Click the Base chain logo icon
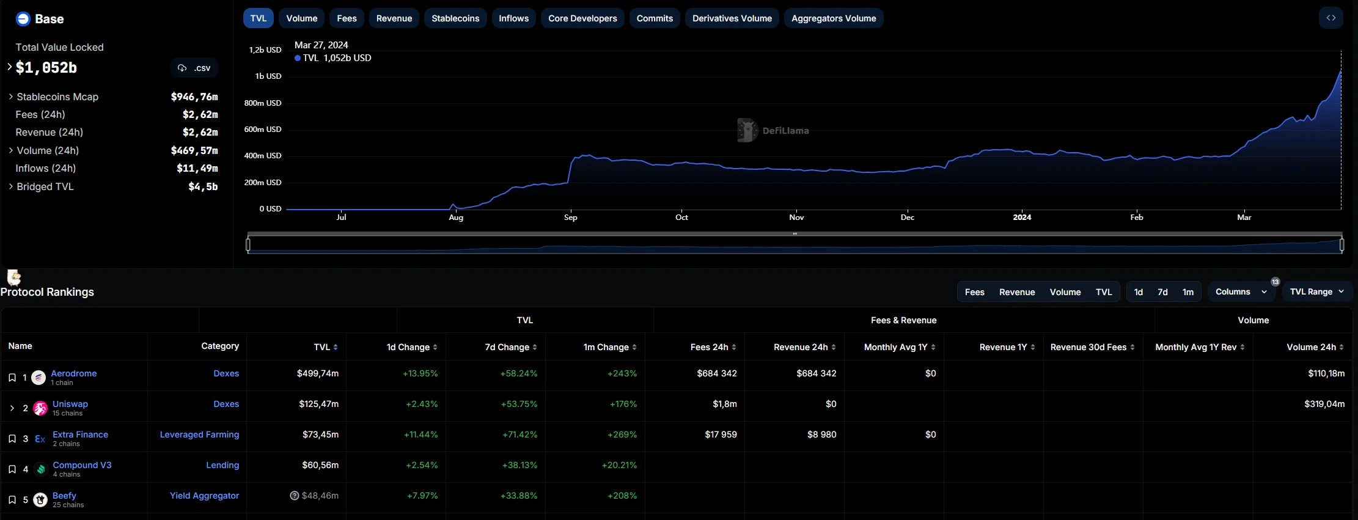This screenshot has width=1358, height=520. tap(23, 19)
